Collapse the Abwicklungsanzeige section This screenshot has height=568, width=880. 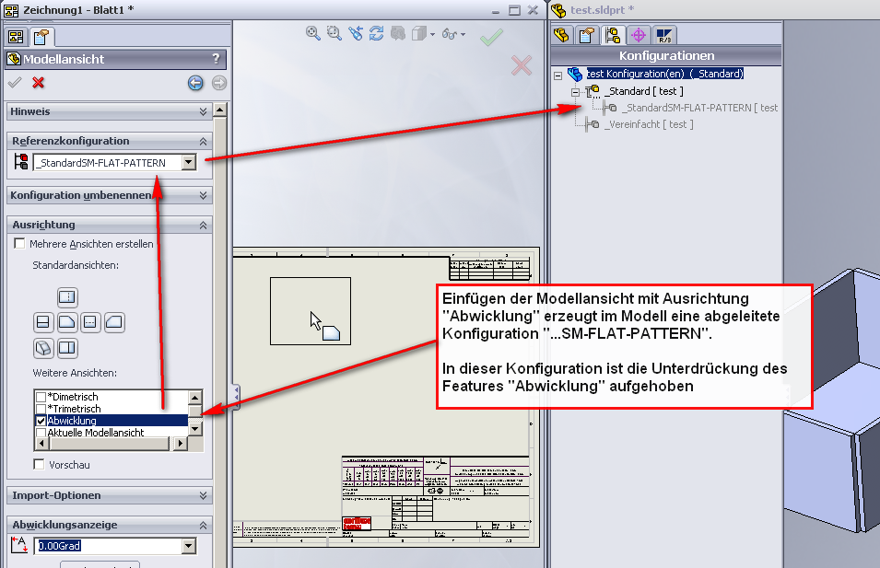tap(203, 526)
